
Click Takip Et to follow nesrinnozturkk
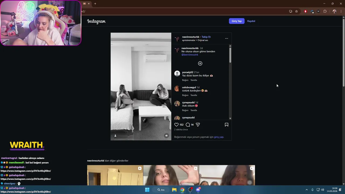click(x=206, y=37)
